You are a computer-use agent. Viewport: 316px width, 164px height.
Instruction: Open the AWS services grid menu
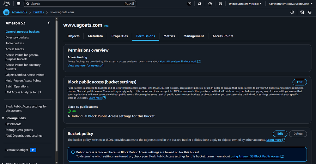pyautogui.click(x=18, y=4)
